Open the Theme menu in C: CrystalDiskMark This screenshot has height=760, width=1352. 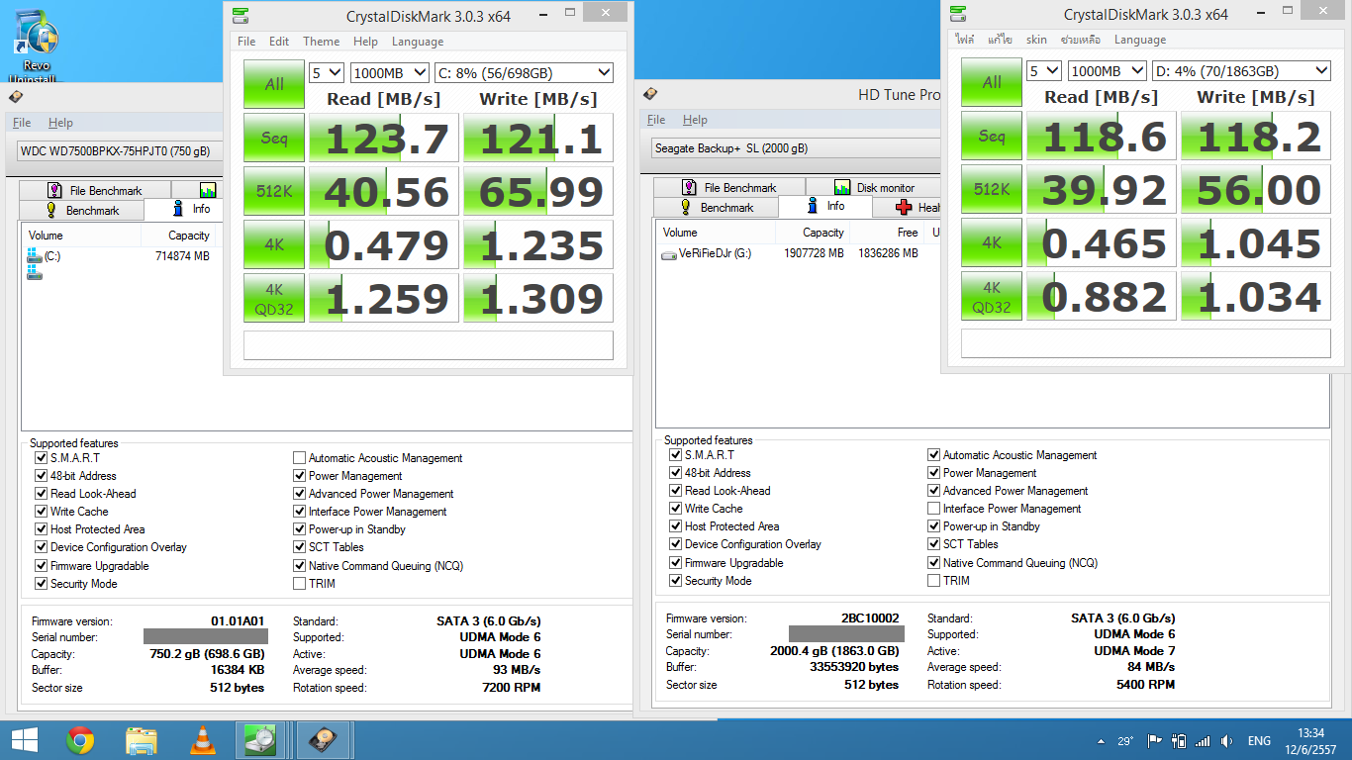321,42
